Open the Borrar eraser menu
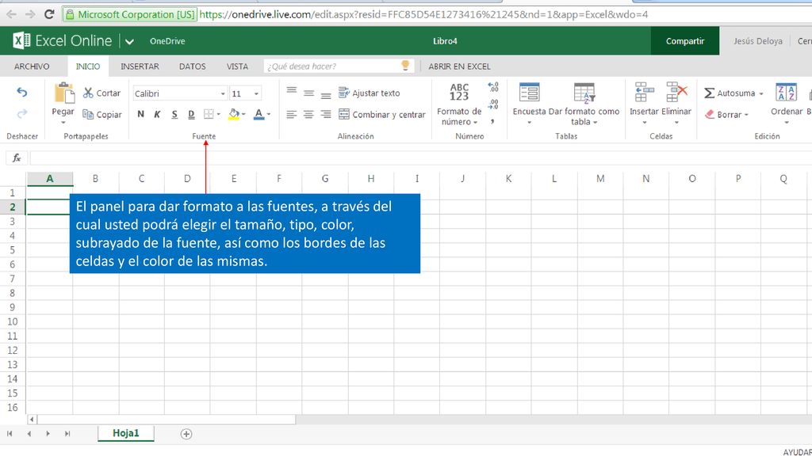The image size is (812, 456). 727,114
